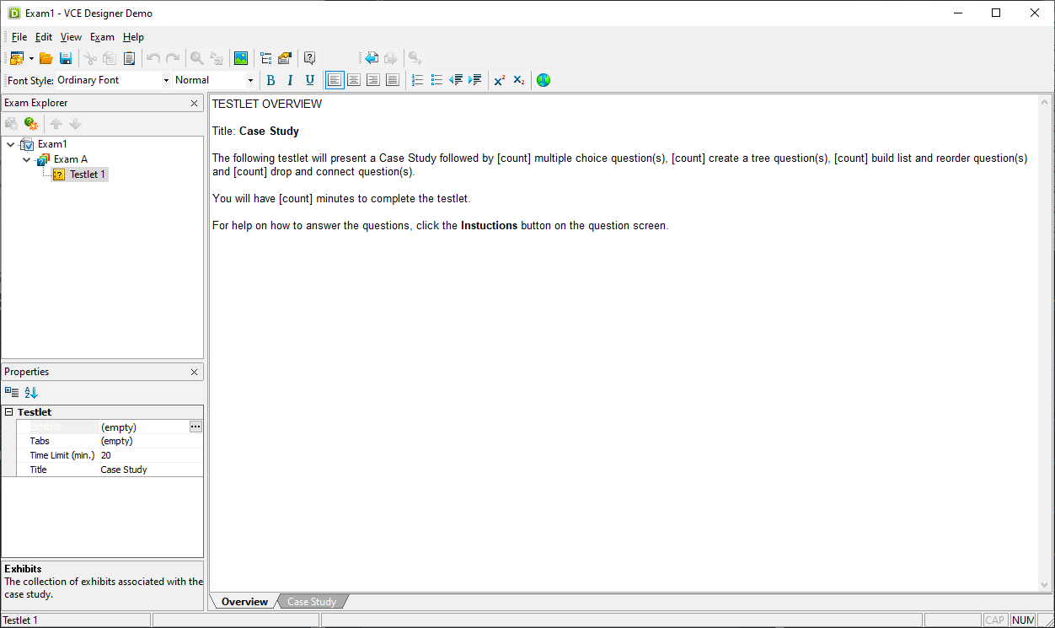Collapse the Exam1 tree node

10,144
